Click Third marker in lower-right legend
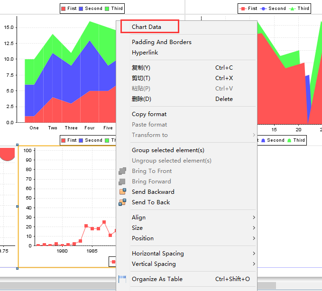This screenshot has width=322, height=291. [x=289, y=140]
